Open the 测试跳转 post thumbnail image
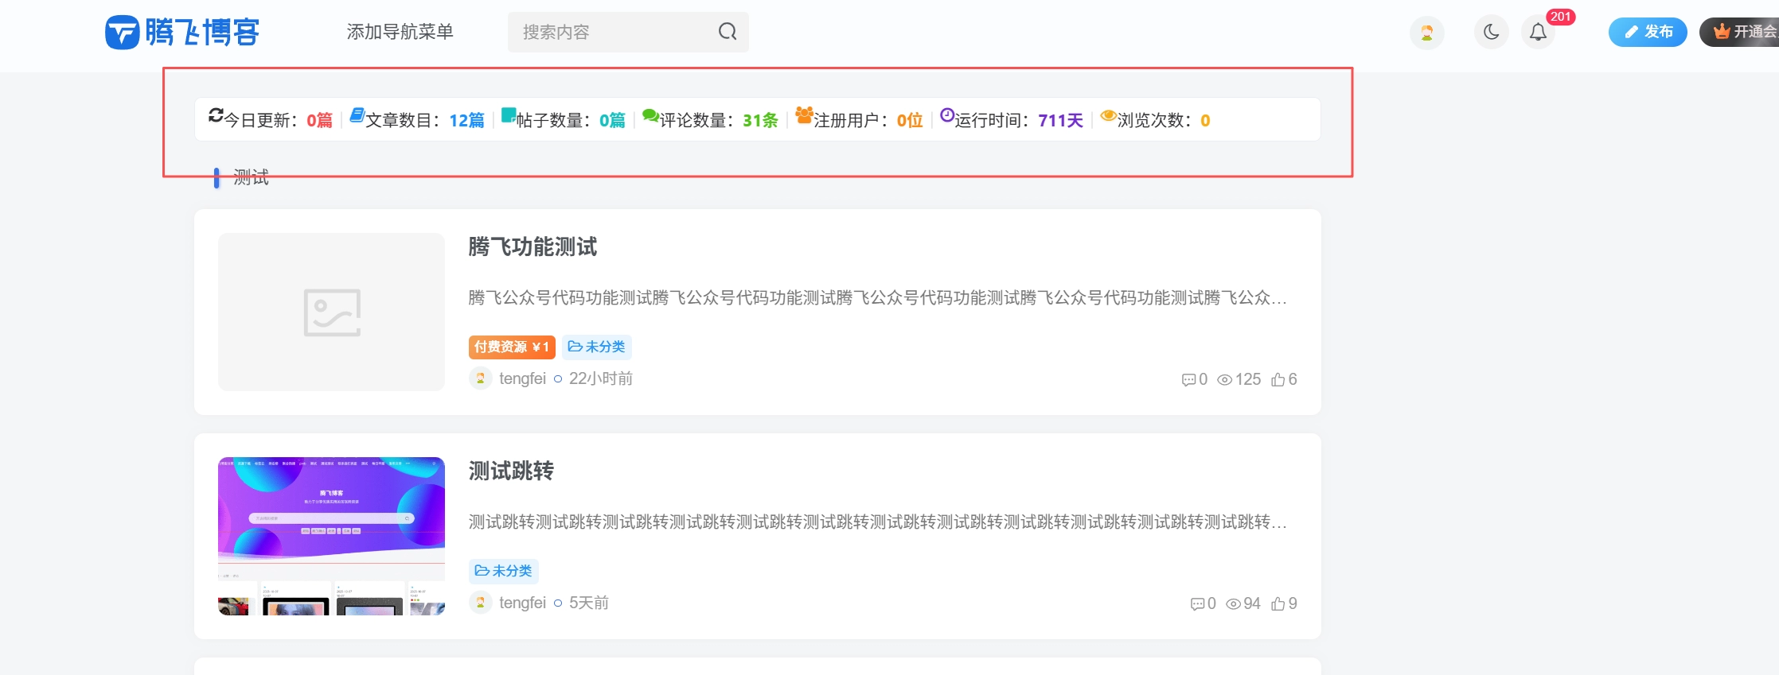Screen dimensions: 1779x675 pos(331,536)
